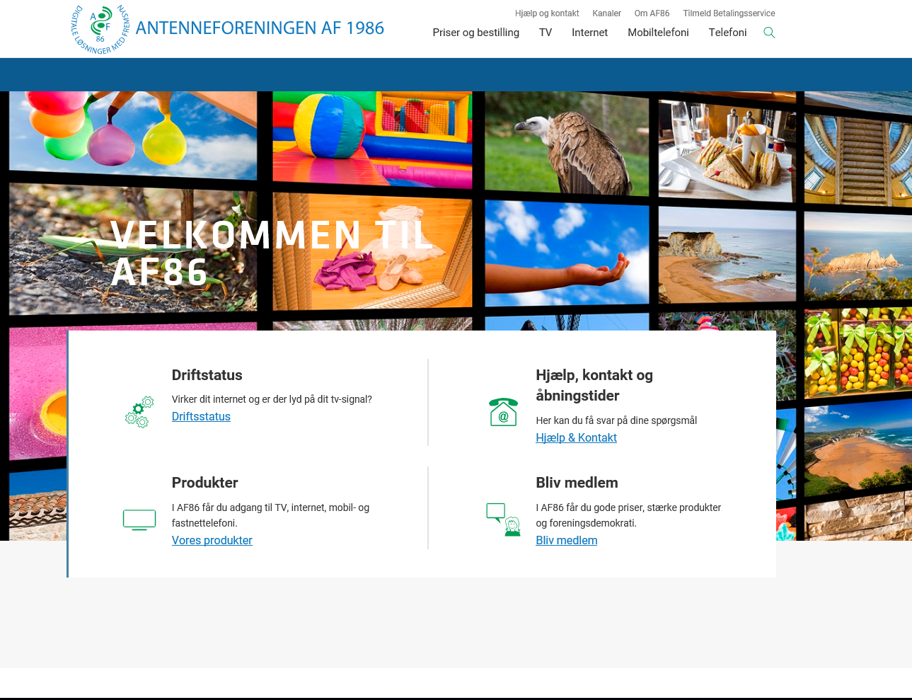This screenshot has width=912, height=700.
Task: Open the Mobiltelefoni menu
Action: (x=658, y=33)
